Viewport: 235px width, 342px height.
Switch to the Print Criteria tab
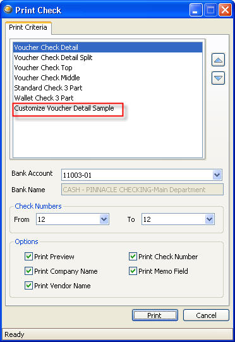coord(28,28)
